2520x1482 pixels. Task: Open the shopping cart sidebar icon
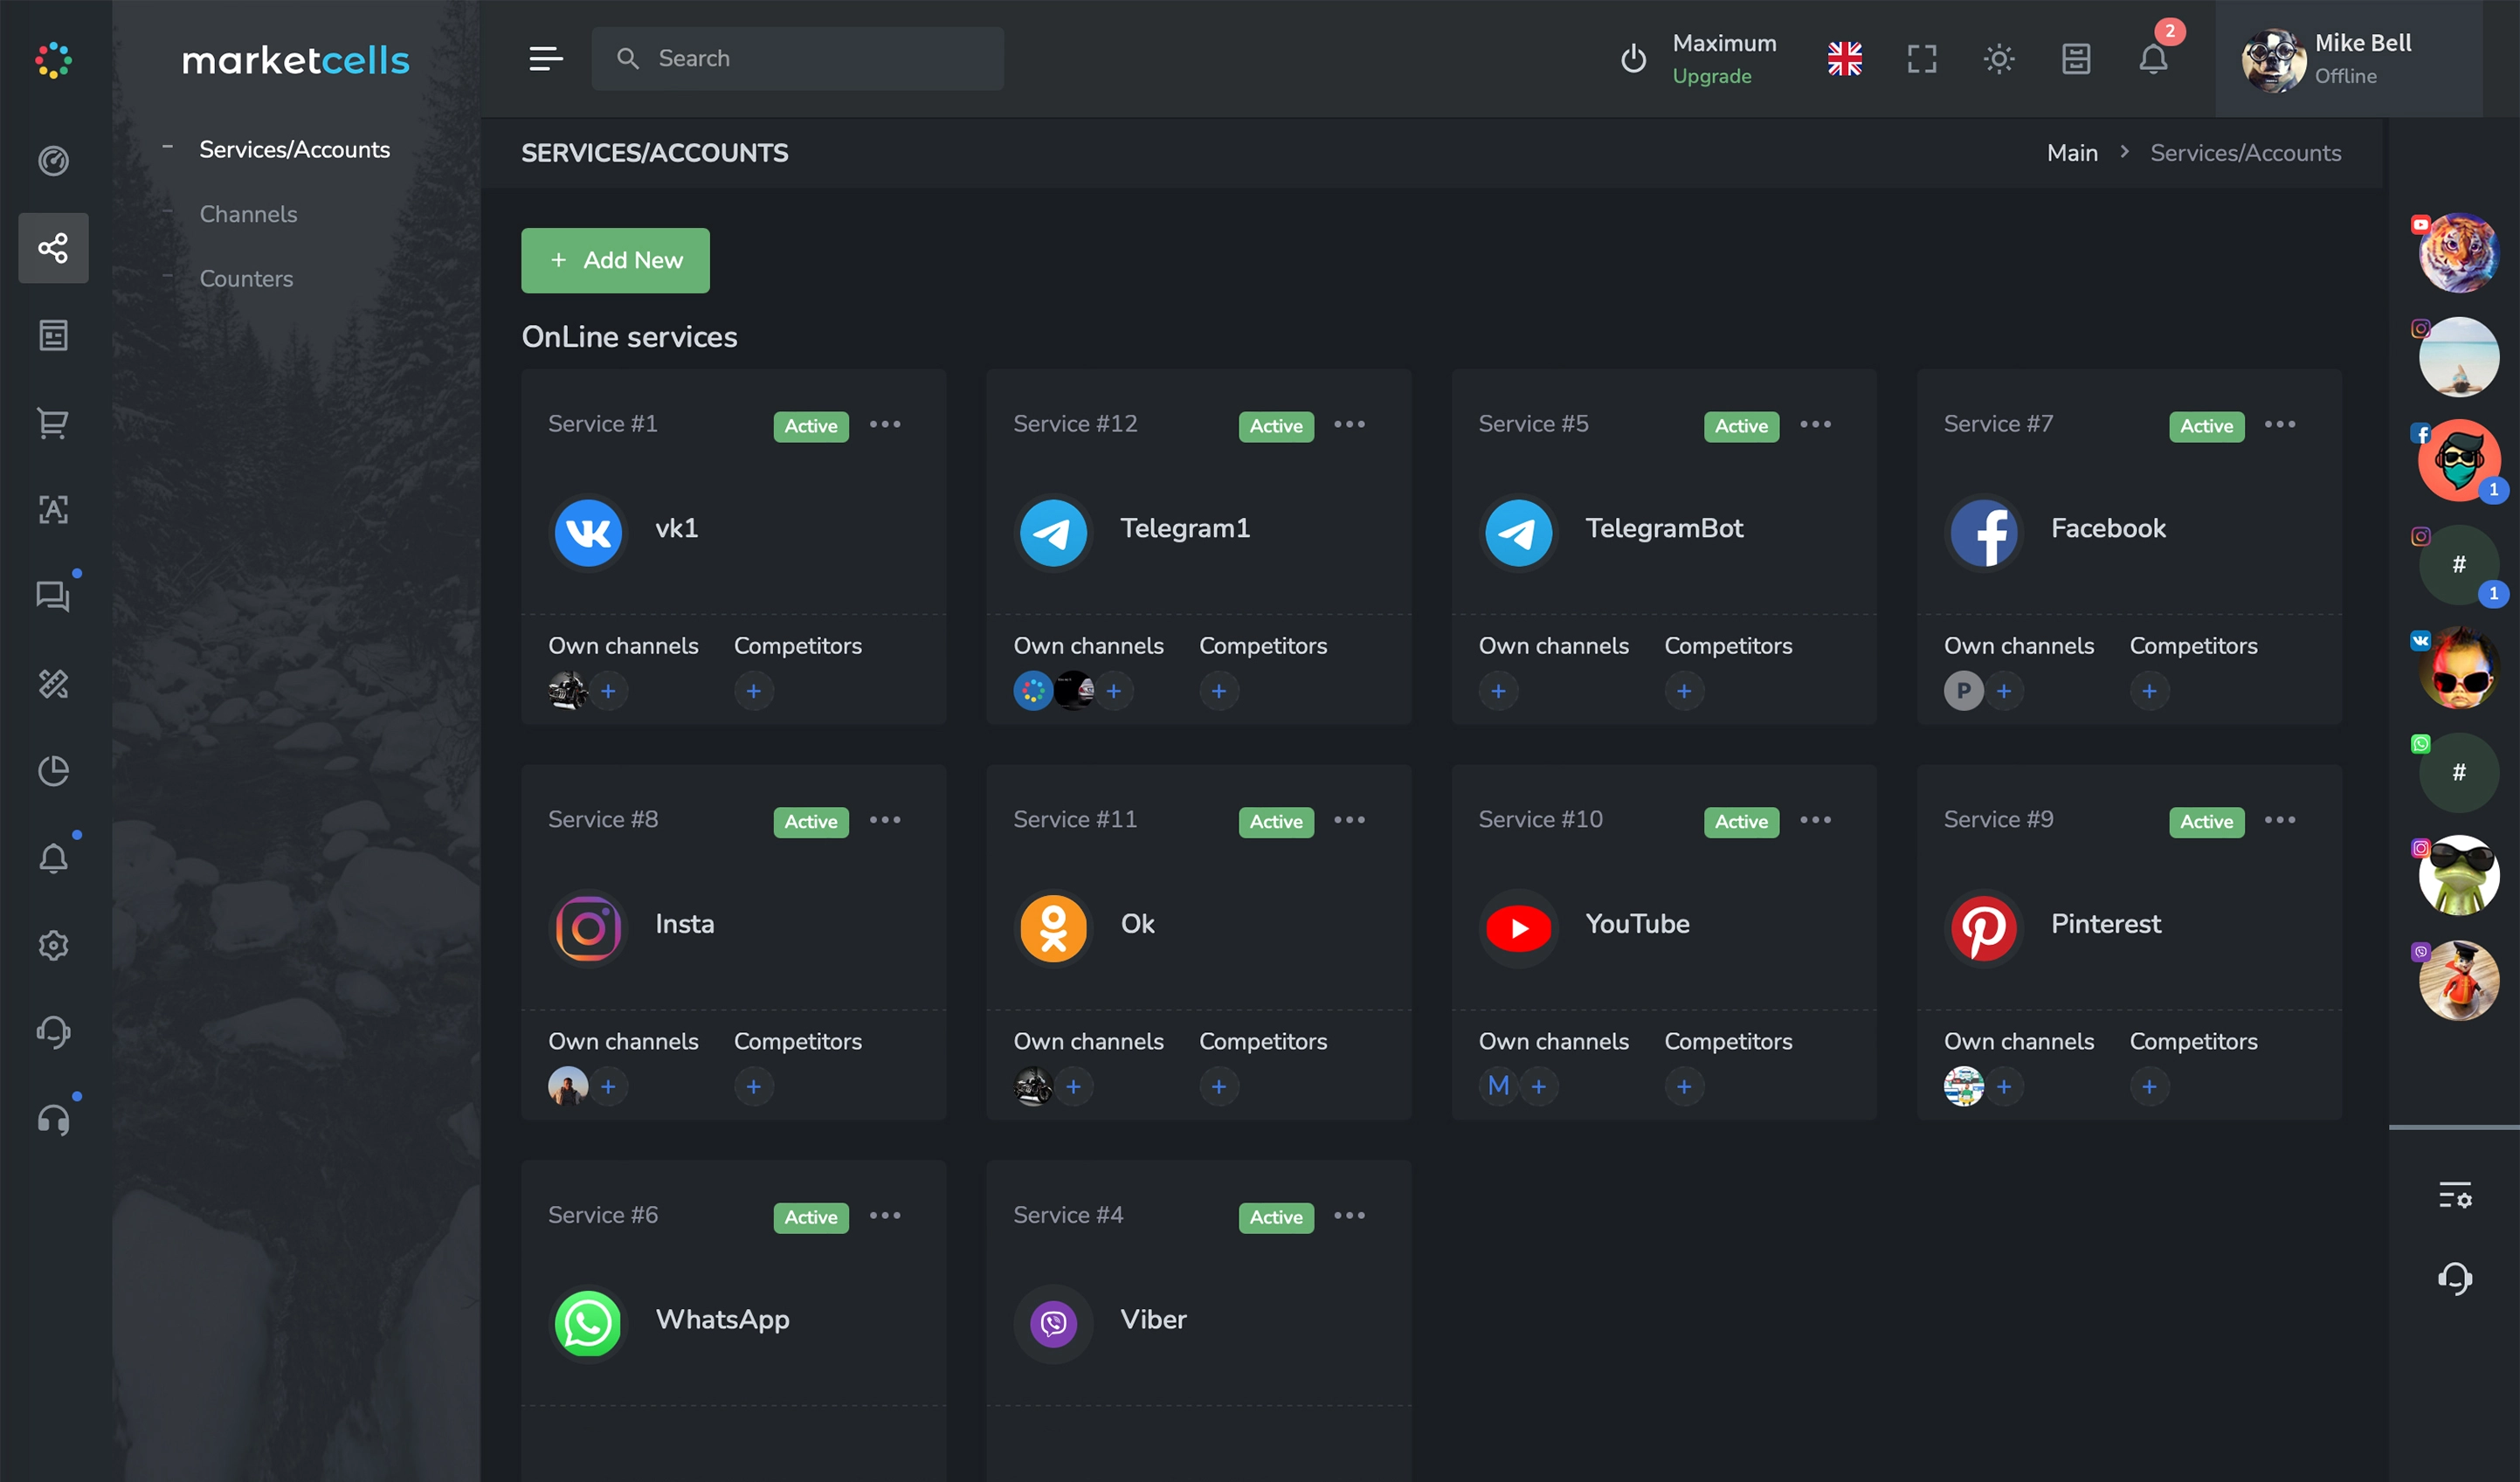53,423
